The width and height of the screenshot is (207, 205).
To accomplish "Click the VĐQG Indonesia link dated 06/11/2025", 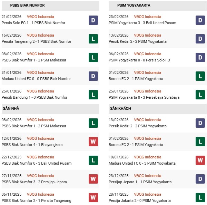I will pos(40,194).
